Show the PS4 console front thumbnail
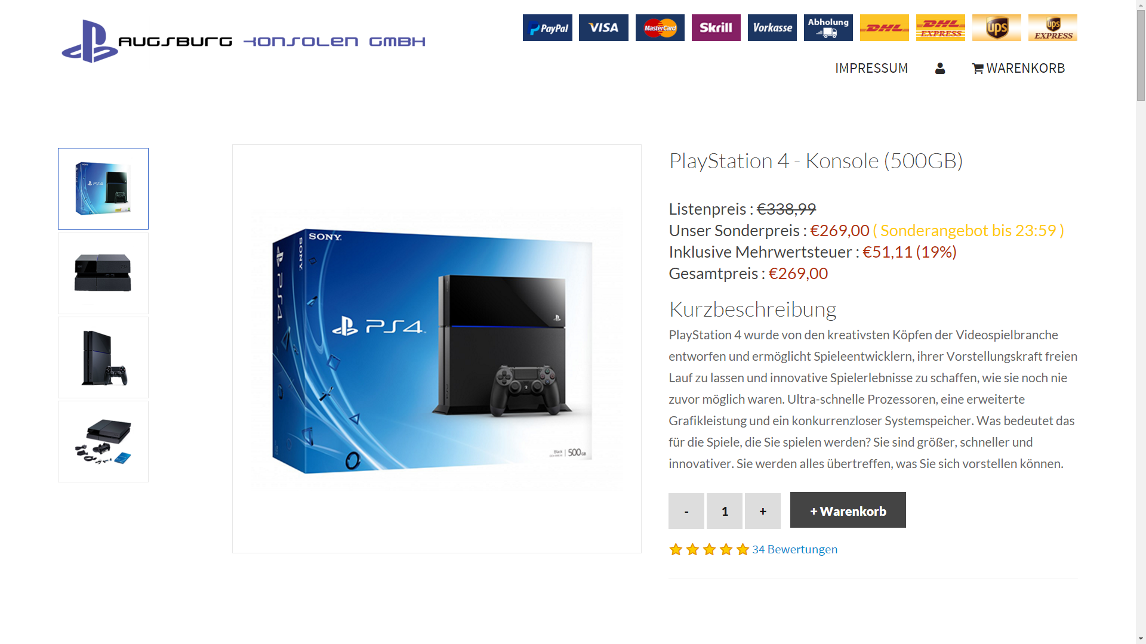 coord(103,273)
